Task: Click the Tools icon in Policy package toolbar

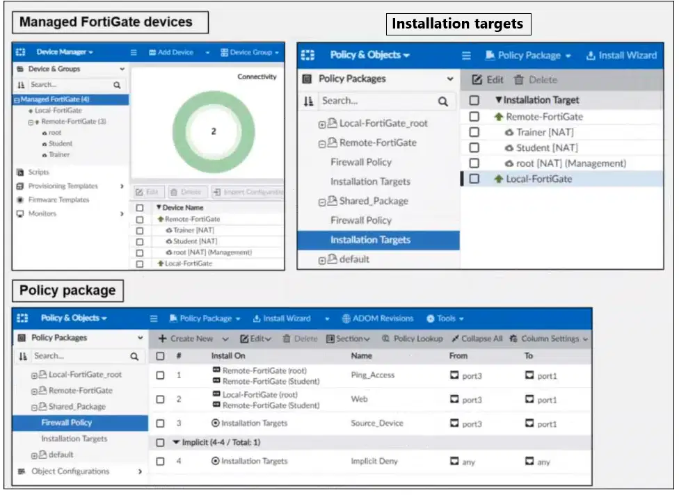Action: [x=431, y=319]
